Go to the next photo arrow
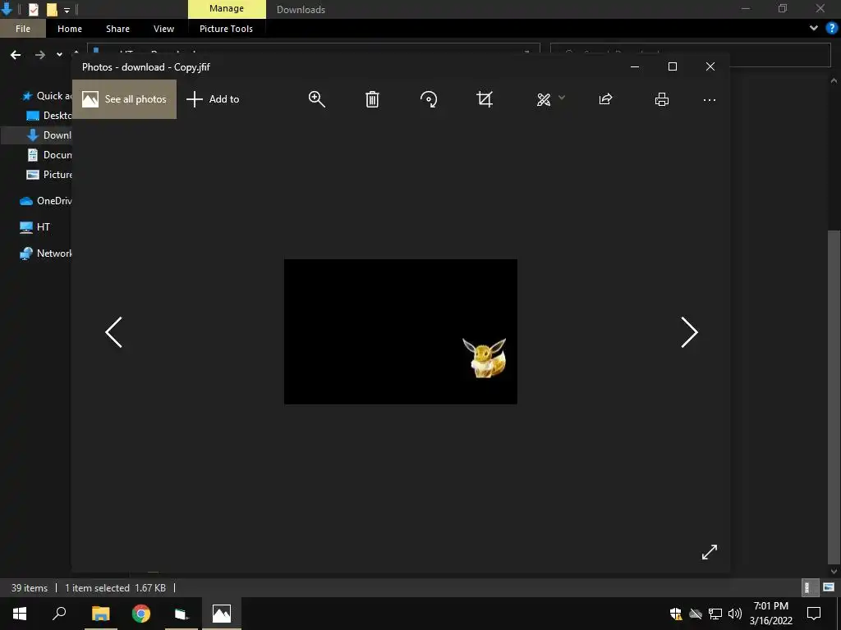 pos(689,332)
